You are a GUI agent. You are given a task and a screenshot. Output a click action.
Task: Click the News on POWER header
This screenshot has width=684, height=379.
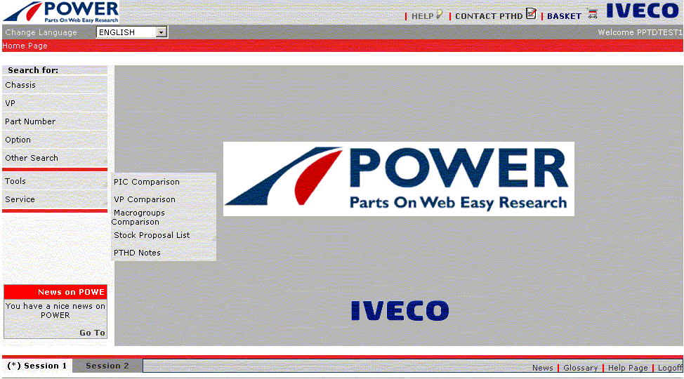point(55,292)
